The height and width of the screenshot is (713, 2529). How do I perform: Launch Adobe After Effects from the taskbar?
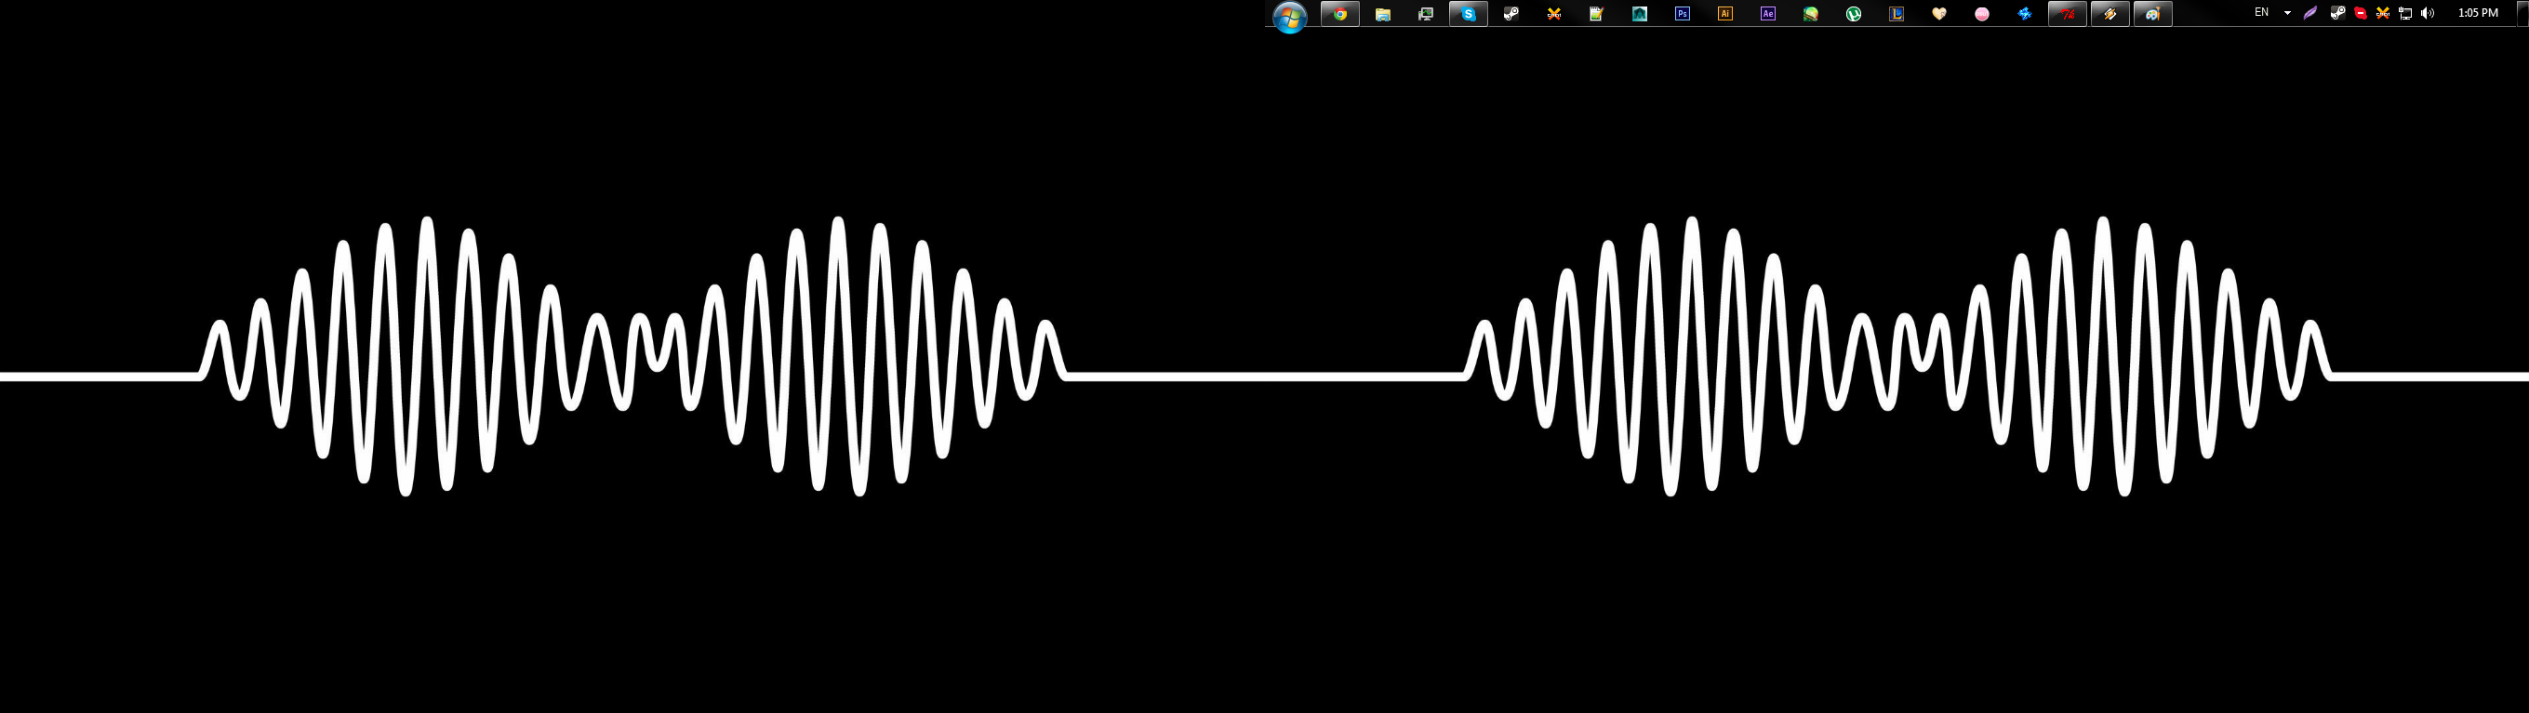tap(1768, 14)
